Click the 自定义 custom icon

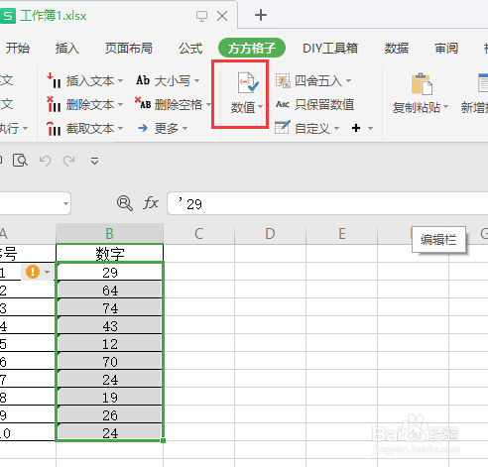283,128
